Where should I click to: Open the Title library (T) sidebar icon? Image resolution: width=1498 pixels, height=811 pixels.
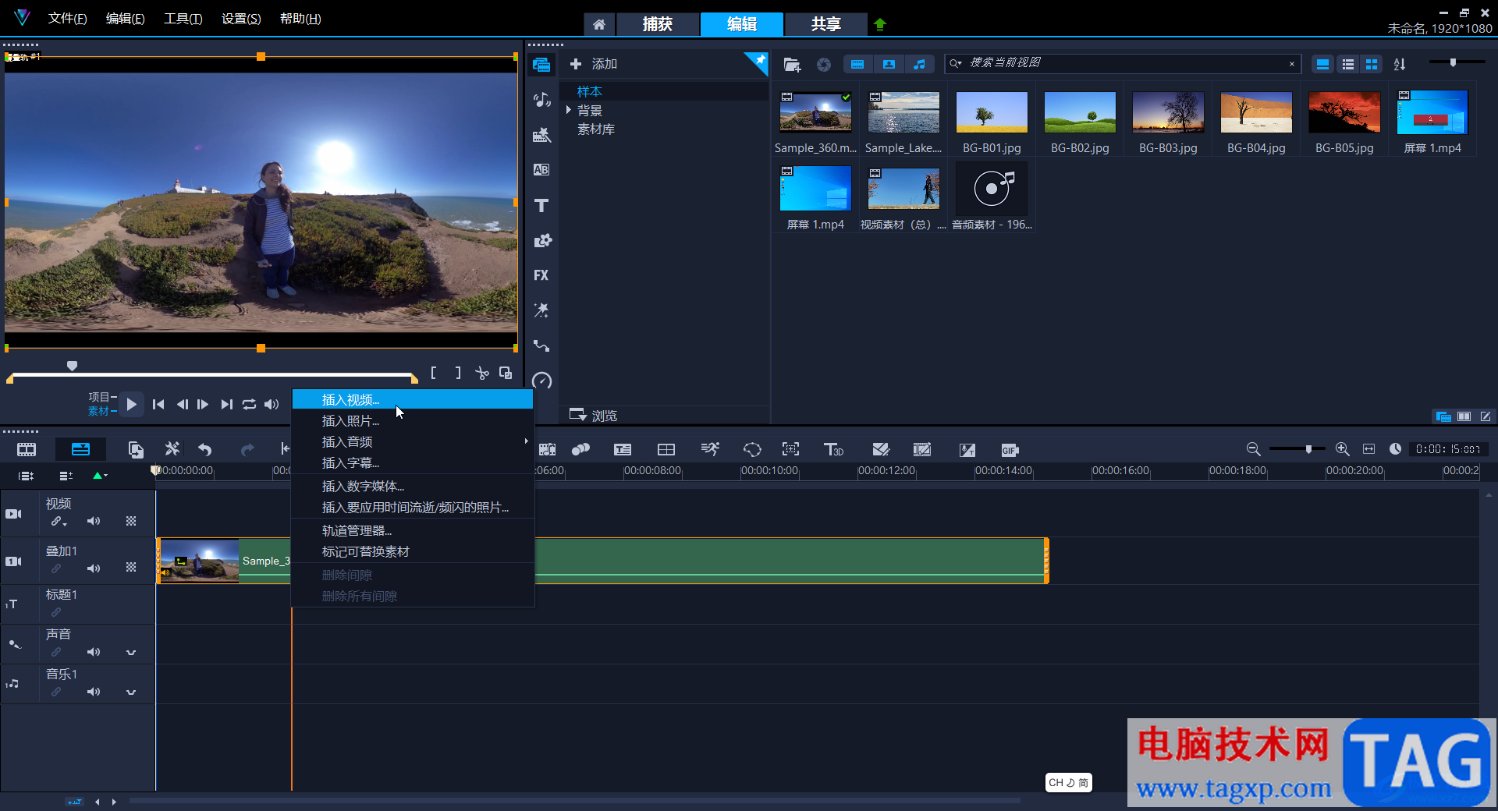[541, 205]
